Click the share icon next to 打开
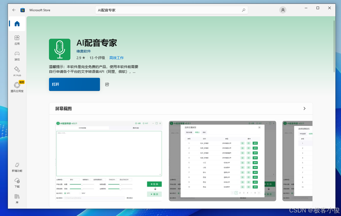The height and width of the screenshot is (216, 341). point(107,84)
